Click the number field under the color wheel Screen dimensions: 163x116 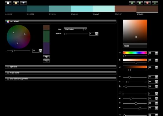pyautogui.click(x=35, y=51)
